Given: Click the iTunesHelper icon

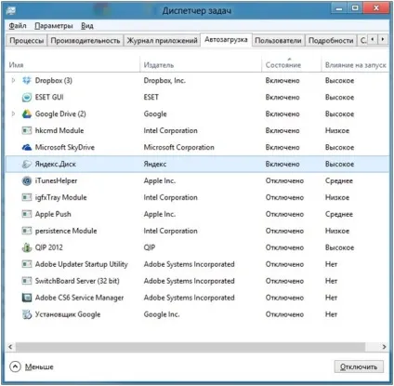Looking at the screenshot, I should click(27, 180).
